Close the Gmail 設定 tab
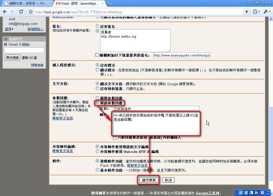This screenshot has width=273, height=196. (x=102, y=3)
